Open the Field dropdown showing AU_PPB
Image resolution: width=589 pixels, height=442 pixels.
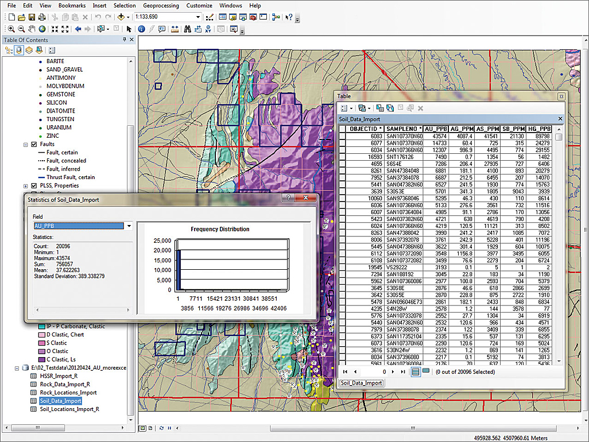[x=129, y=226]
